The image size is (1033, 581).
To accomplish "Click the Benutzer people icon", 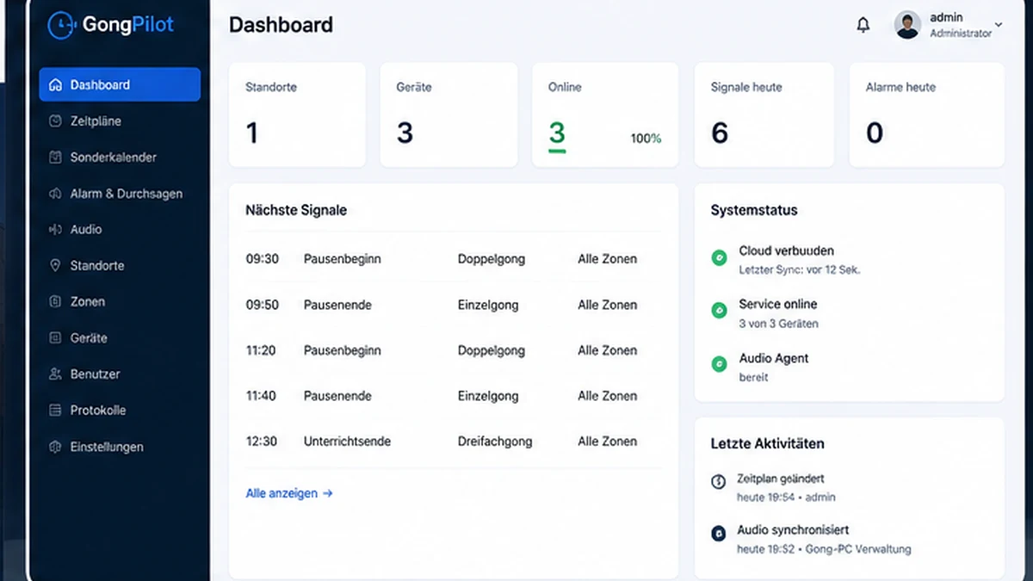I will click(x=56, y=374).
